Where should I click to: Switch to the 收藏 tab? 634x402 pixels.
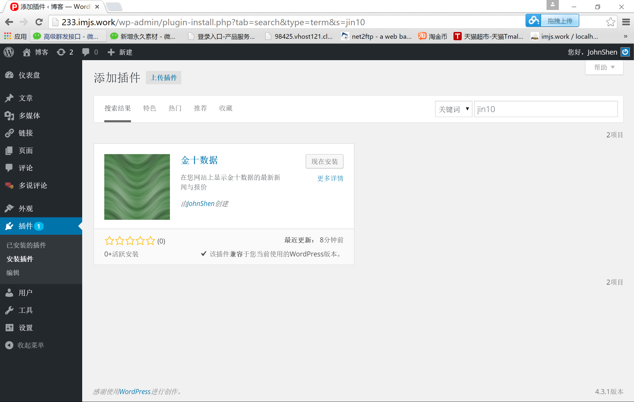tap(226, 108)
